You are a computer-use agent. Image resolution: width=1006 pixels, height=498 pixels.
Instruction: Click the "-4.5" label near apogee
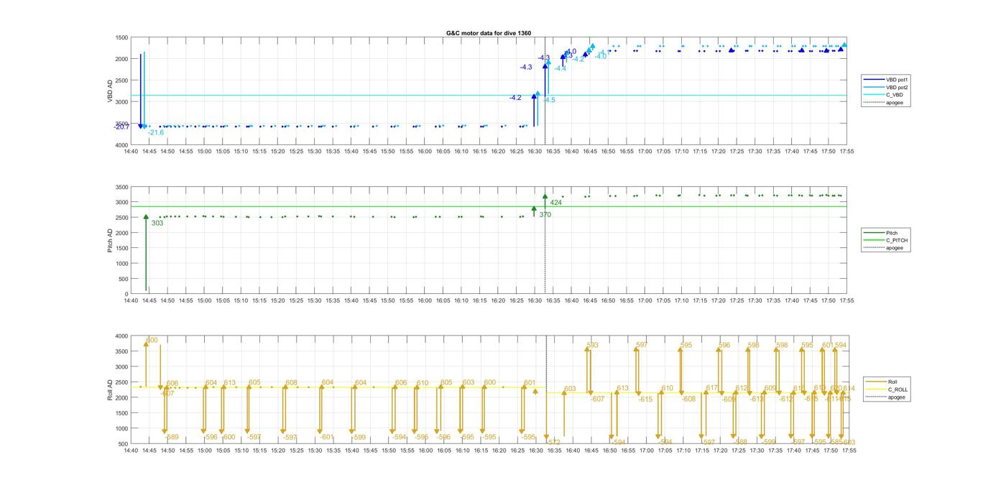tap(549, 101)
